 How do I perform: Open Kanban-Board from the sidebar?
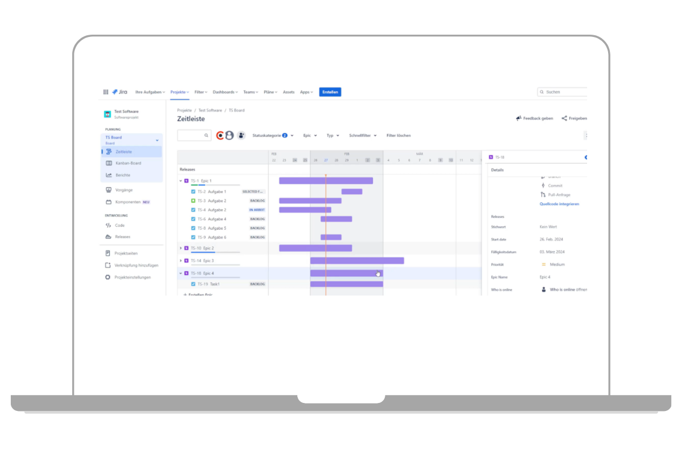tap(128, 163)
